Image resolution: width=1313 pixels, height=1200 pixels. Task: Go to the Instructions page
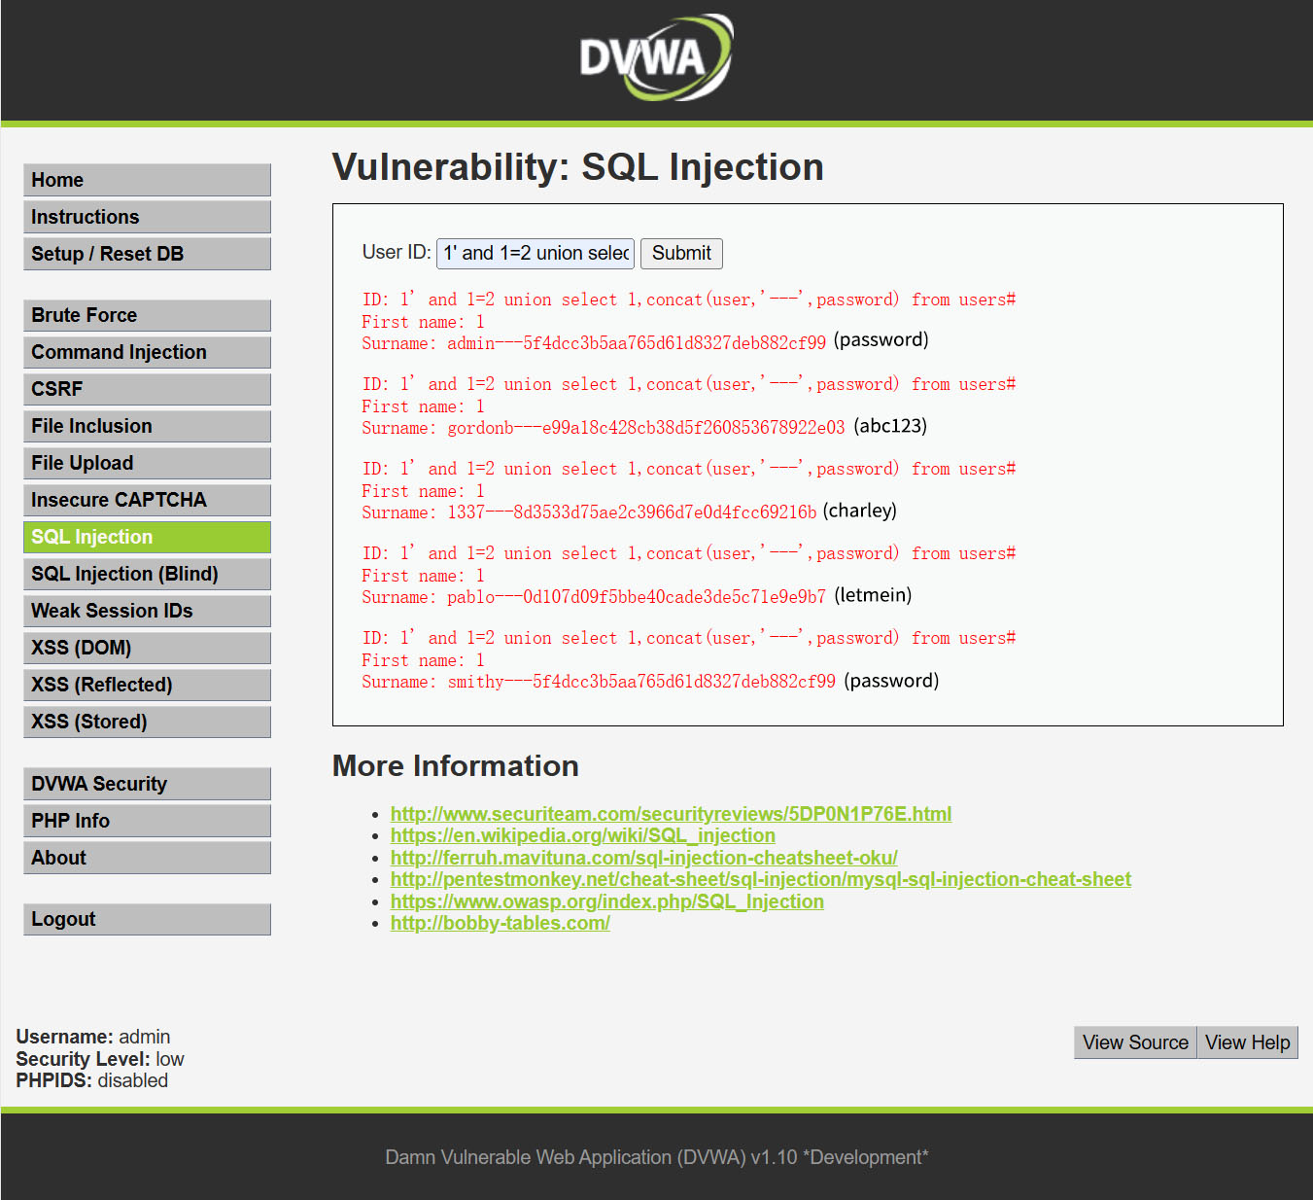147,217
